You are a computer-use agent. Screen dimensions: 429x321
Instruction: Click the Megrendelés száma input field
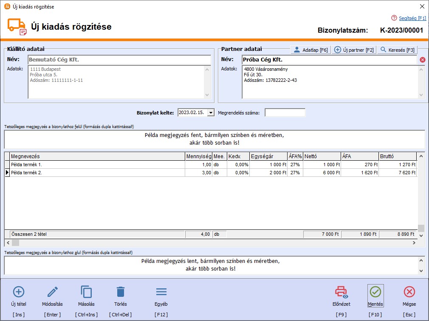285,113
